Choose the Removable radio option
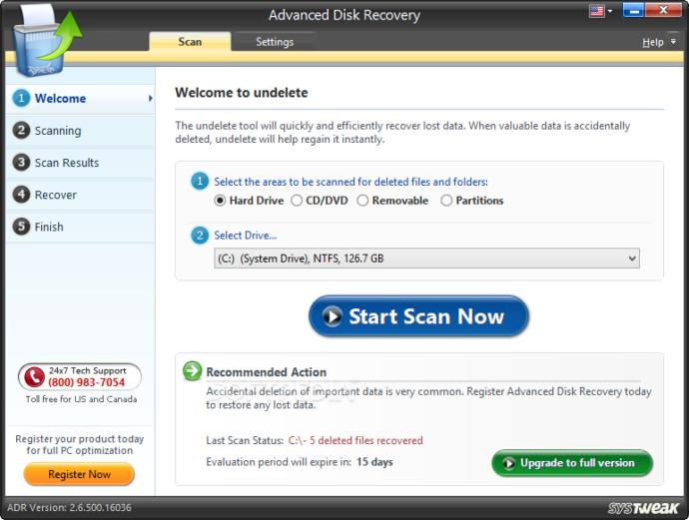 click(x=362, y=201)
